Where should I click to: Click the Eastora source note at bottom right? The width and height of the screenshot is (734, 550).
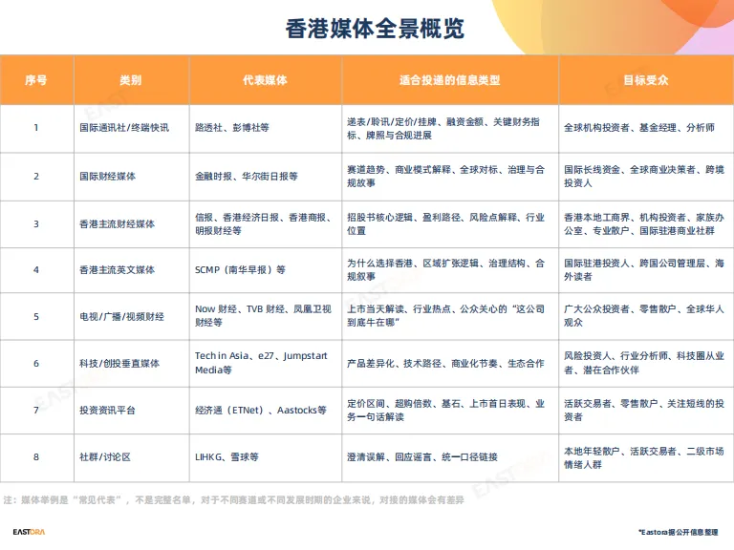[x=678, y=532]
